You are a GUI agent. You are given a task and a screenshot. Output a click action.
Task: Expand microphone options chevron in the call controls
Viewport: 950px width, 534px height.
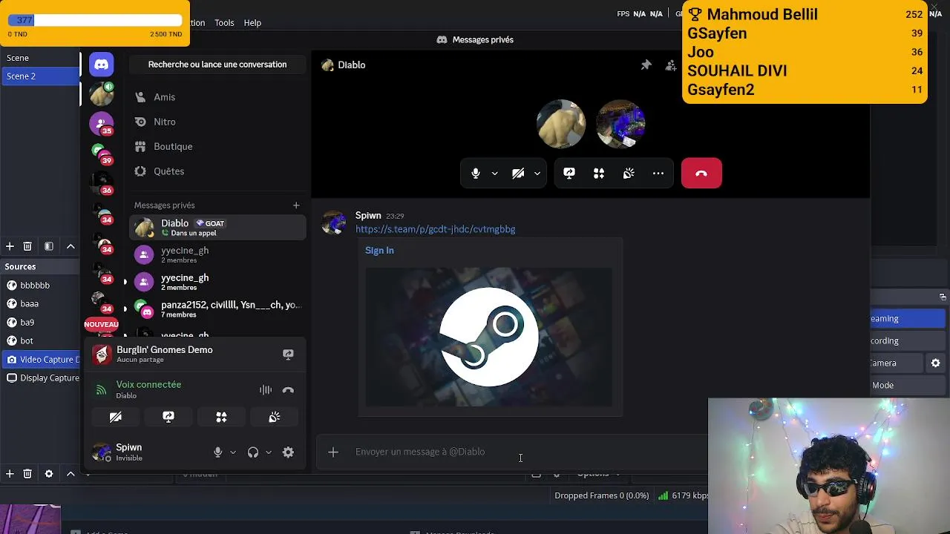pos(494,174)
